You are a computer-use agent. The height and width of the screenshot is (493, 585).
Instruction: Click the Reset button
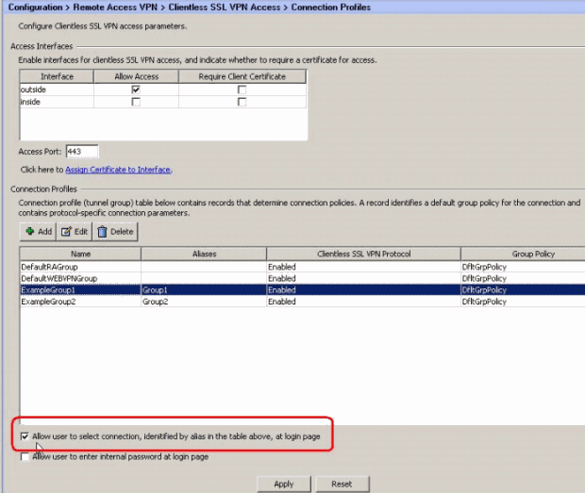(x=343, y=485)
